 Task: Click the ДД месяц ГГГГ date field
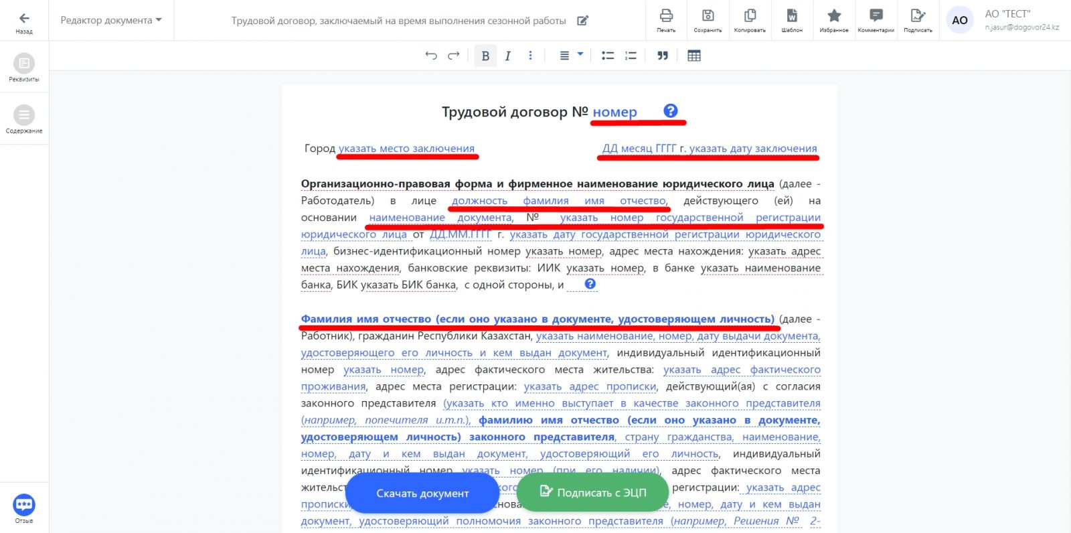[639, 148]
